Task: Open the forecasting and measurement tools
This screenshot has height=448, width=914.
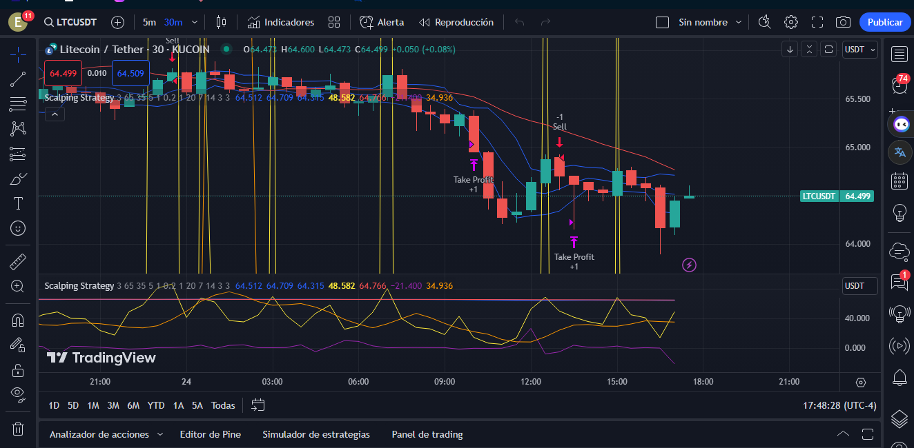Action: pyautogui.click(x=18, y=154)
